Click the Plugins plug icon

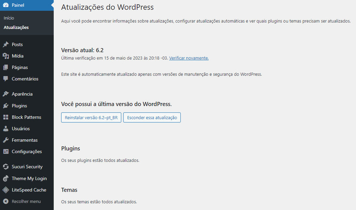(x=6, y=105)
